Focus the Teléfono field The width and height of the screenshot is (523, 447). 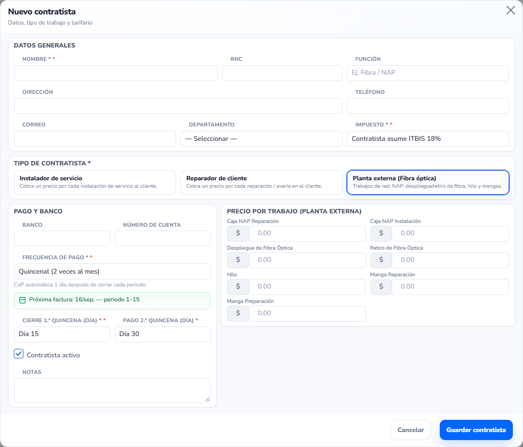click(x=428, y=106)
